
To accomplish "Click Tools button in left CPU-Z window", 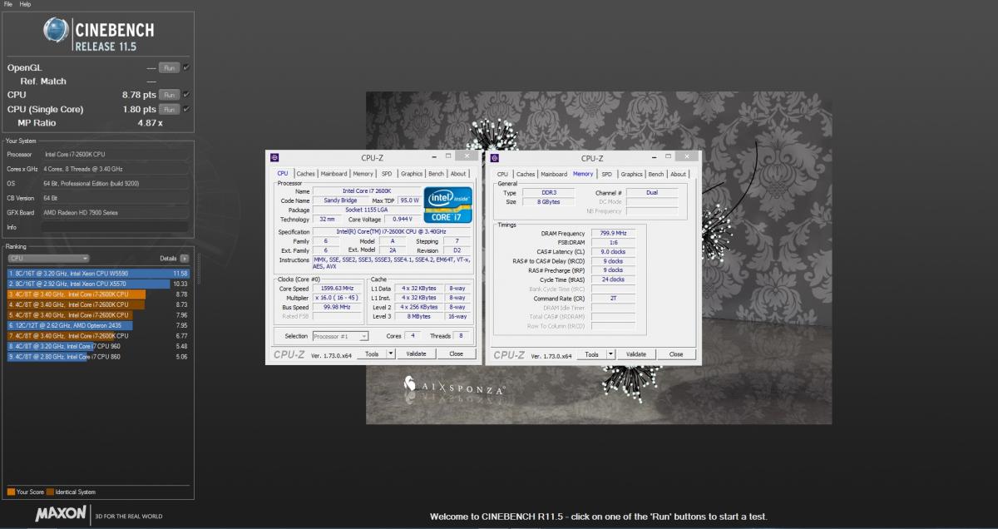I will click(x=372, y=353).
